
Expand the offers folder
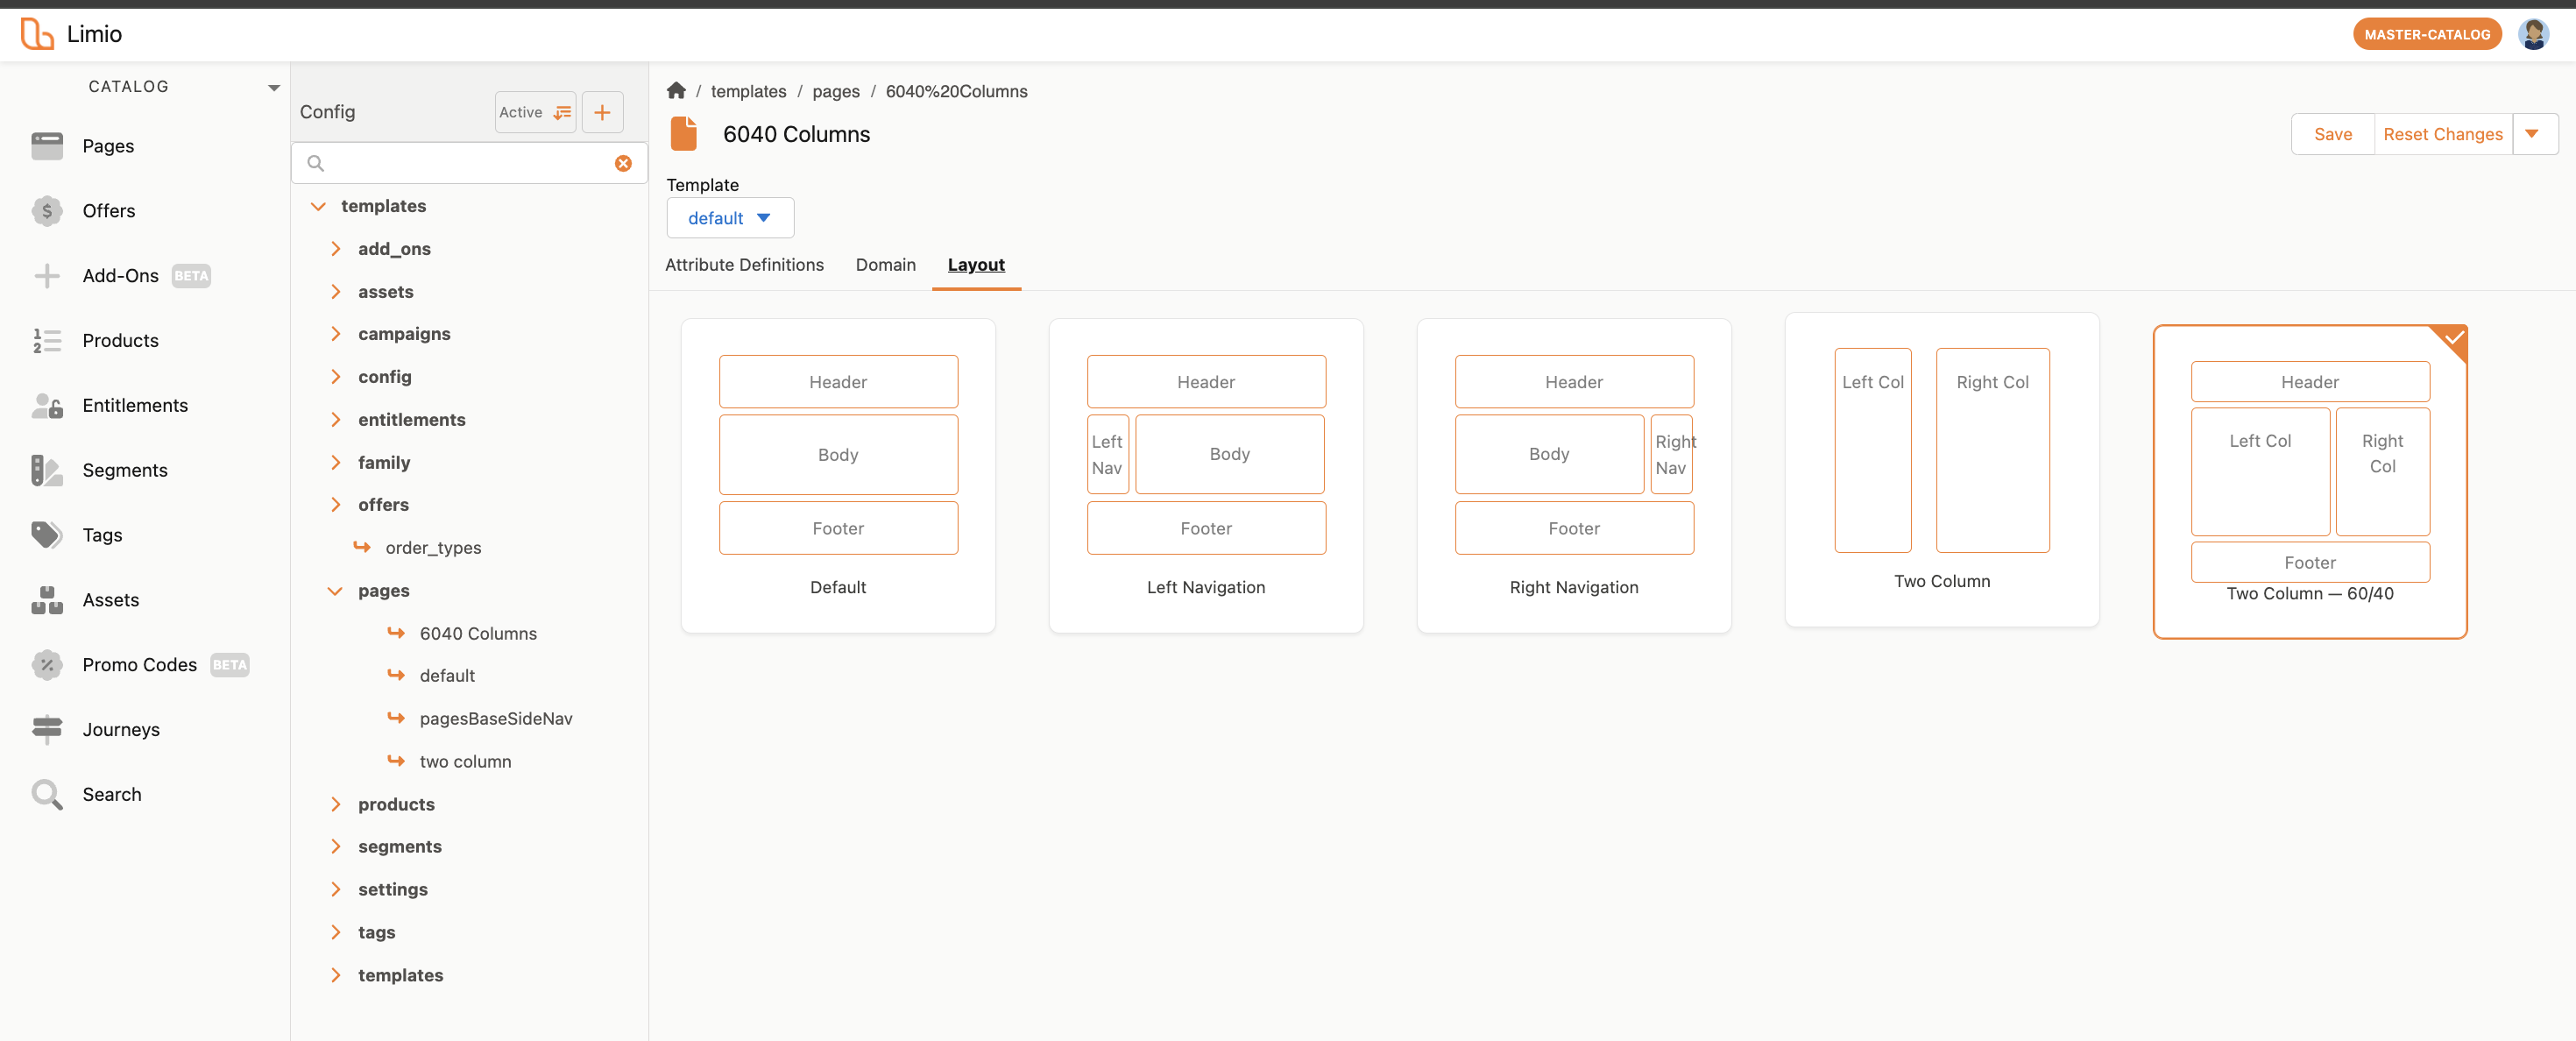point(335,505)
